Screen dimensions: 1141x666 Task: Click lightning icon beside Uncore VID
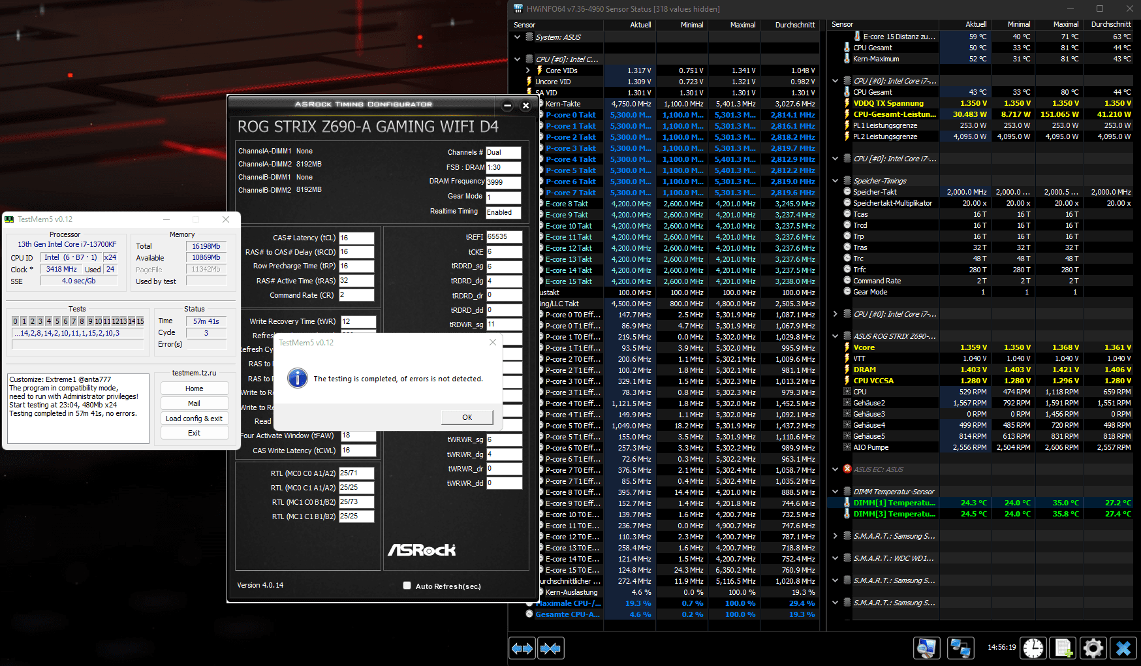(529, 82)
